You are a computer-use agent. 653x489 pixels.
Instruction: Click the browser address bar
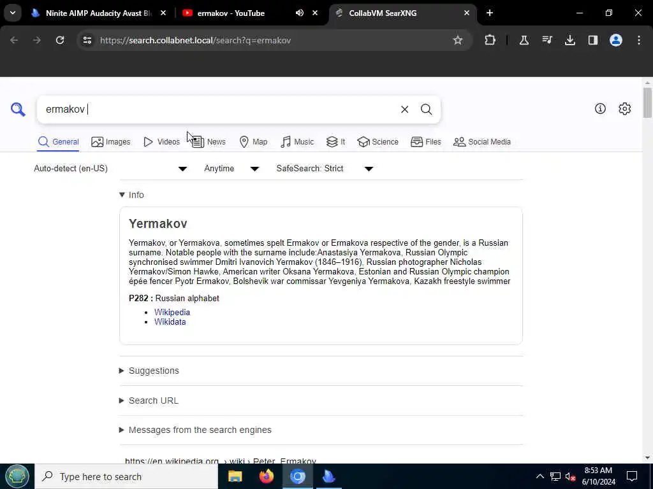tap(267, 40)
